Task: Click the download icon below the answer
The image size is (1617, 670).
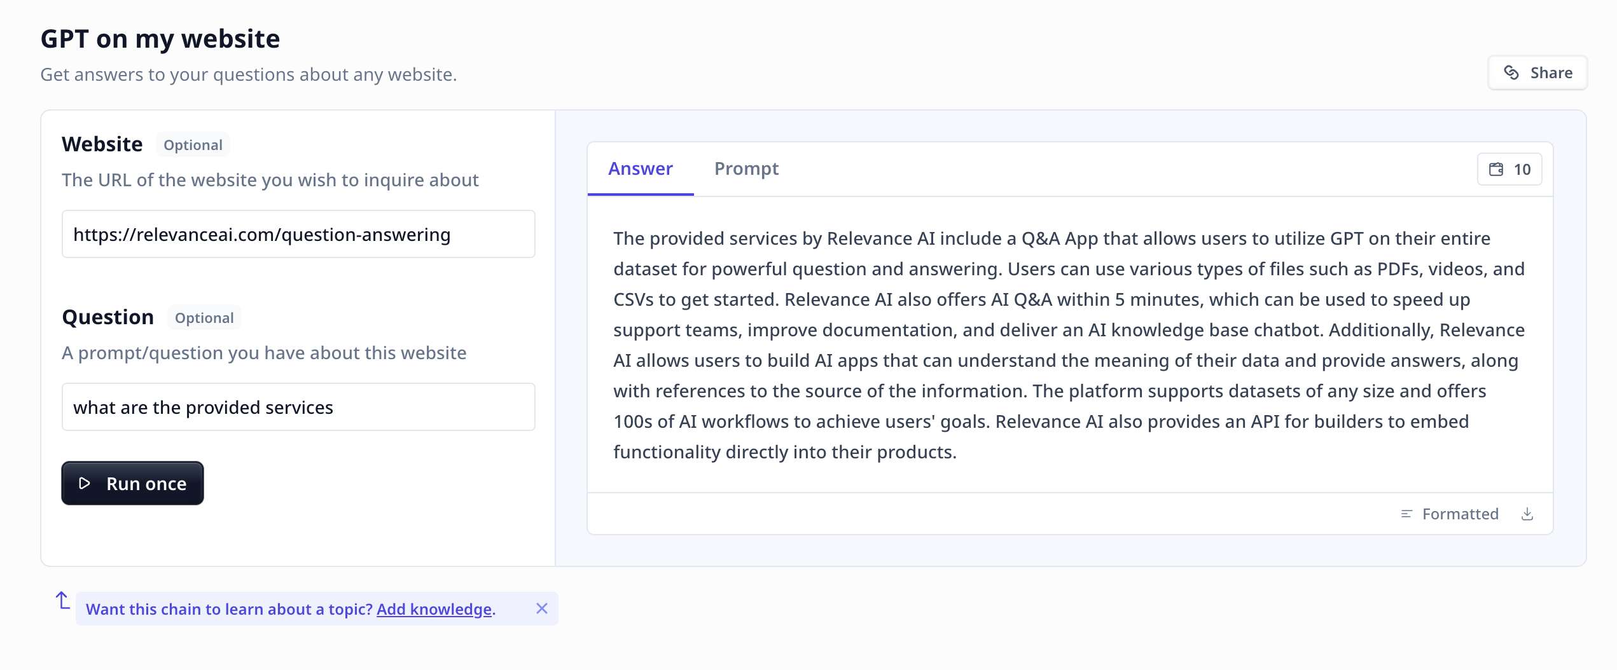Action: click(1527, 514)
